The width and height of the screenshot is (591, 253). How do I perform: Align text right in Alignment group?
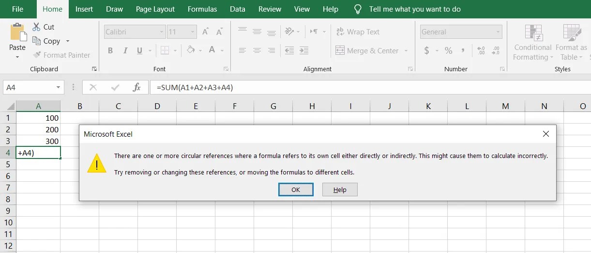coord(272,50)
